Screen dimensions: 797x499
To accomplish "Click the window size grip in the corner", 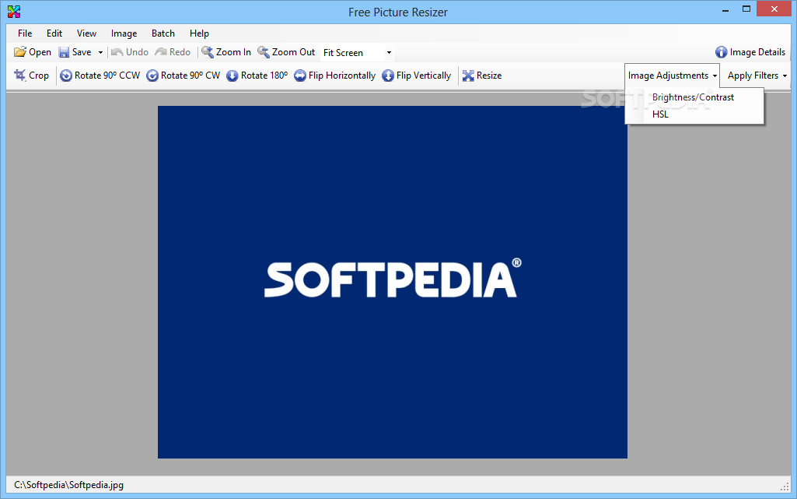I will coord(785,487).
